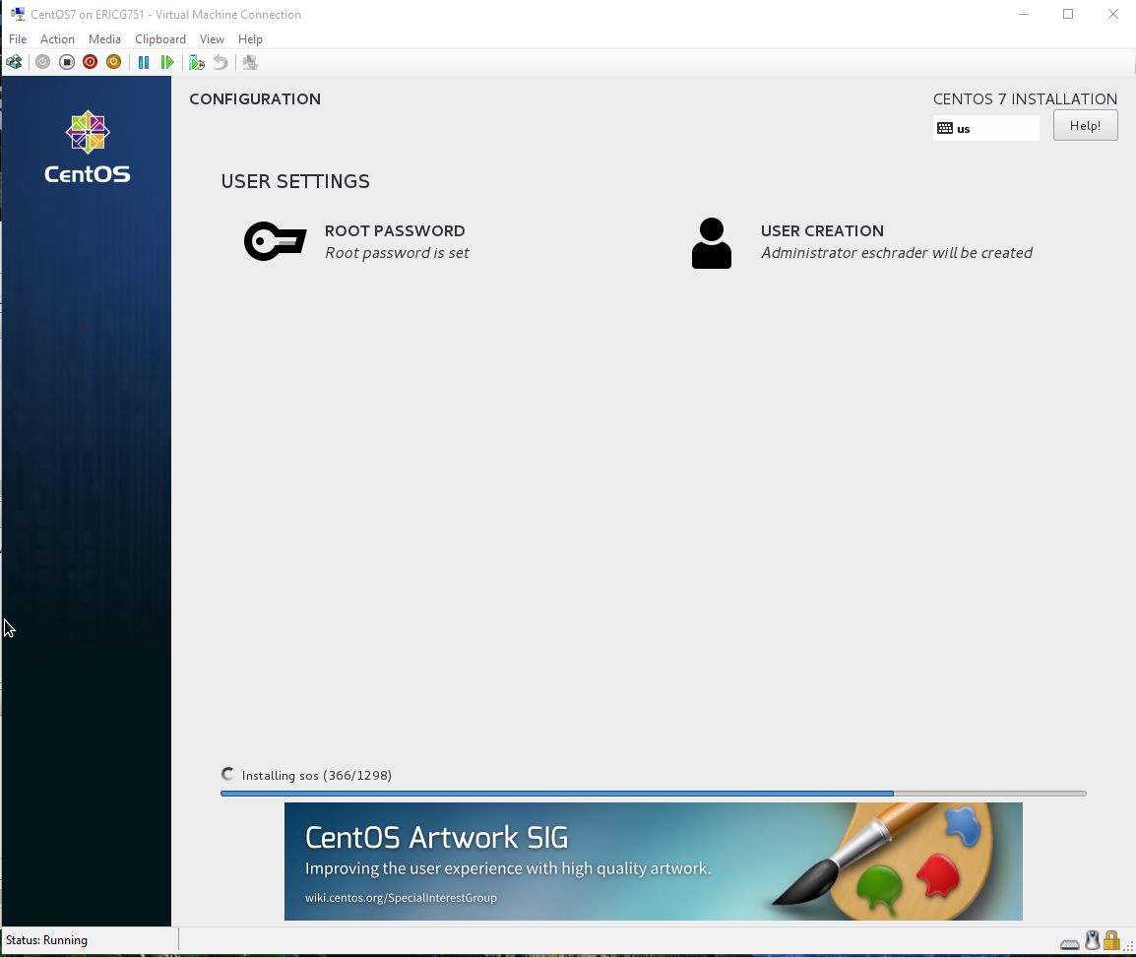Maximize the Virtual Machine Connection window
Screen dimensions: 1136x957
click(x=1068, y=14)
